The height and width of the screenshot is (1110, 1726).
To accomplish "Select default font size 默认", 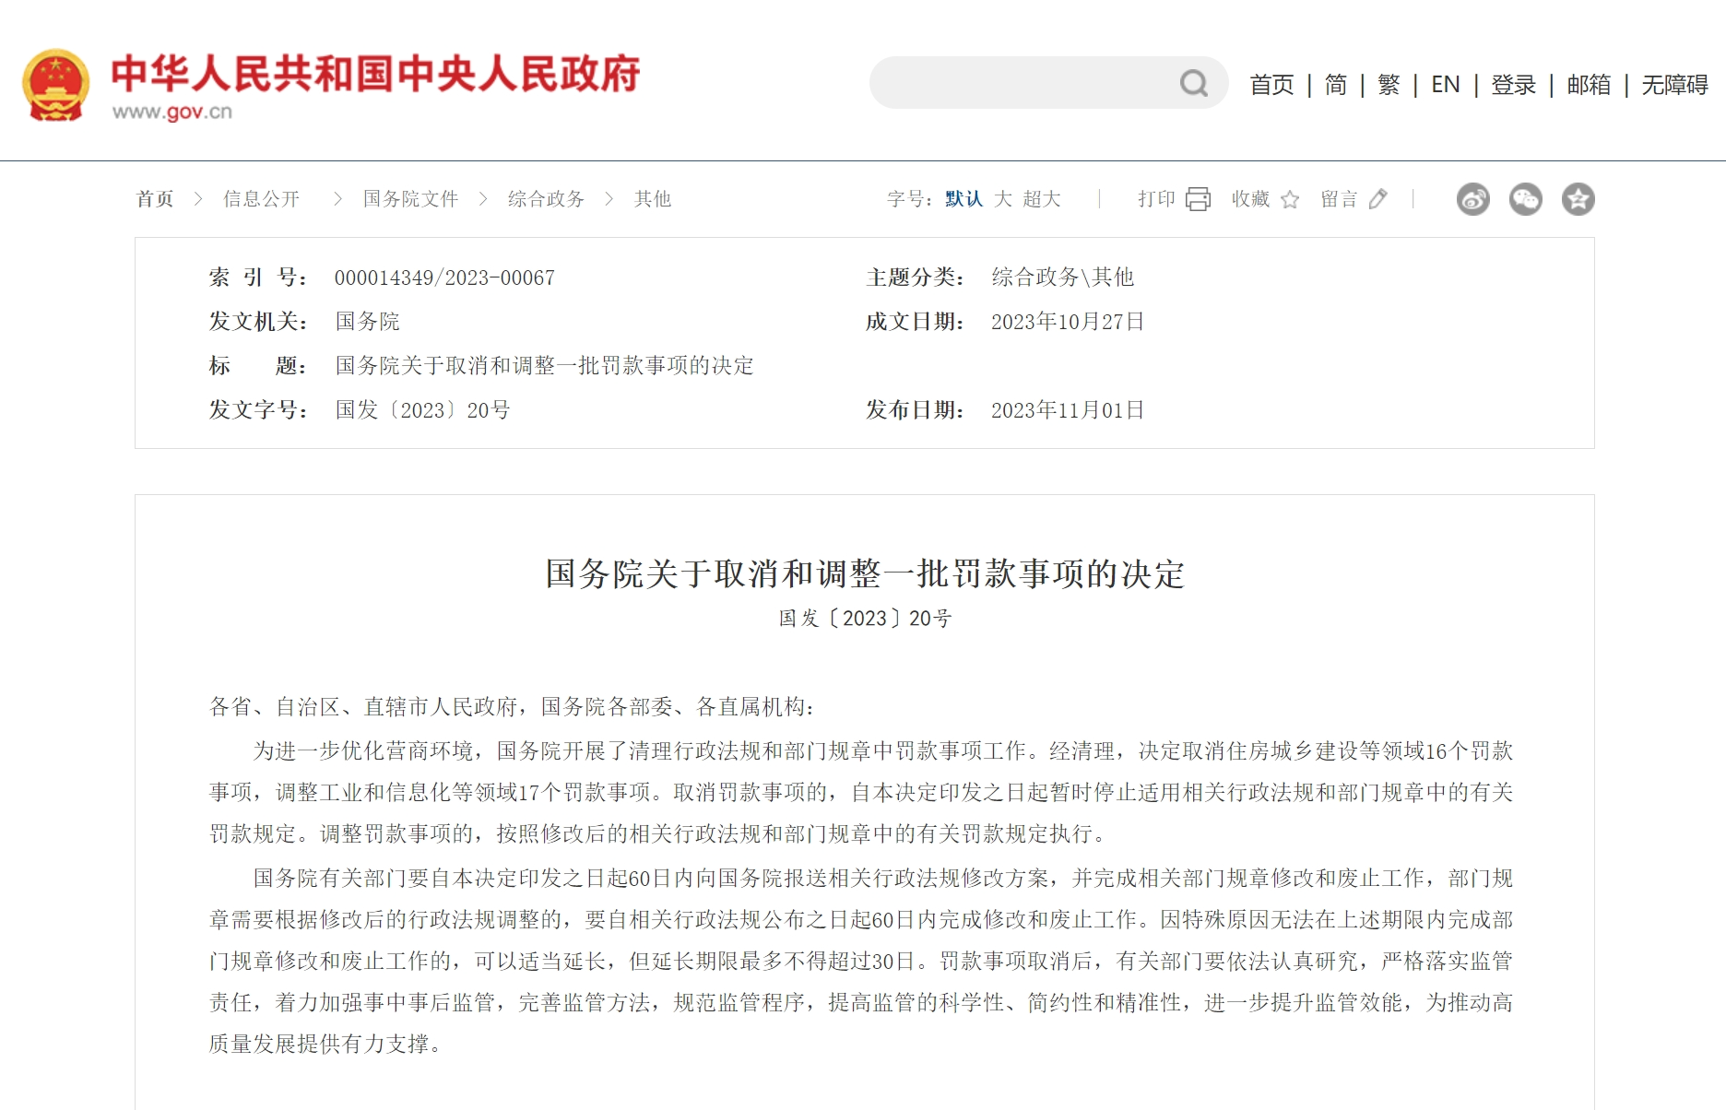I will tap(963, 199).
